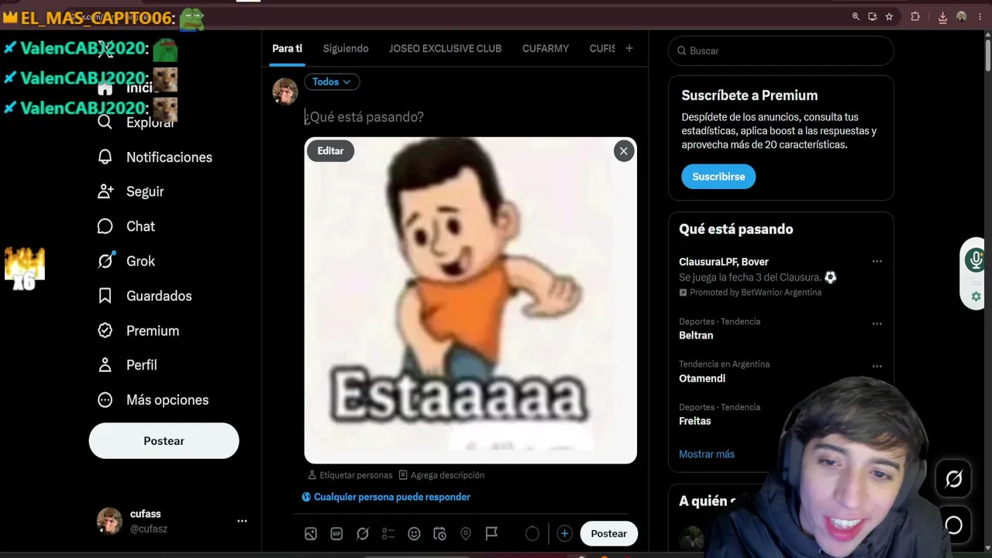Click the Editar button on image
992x558 pixels.
330,151
